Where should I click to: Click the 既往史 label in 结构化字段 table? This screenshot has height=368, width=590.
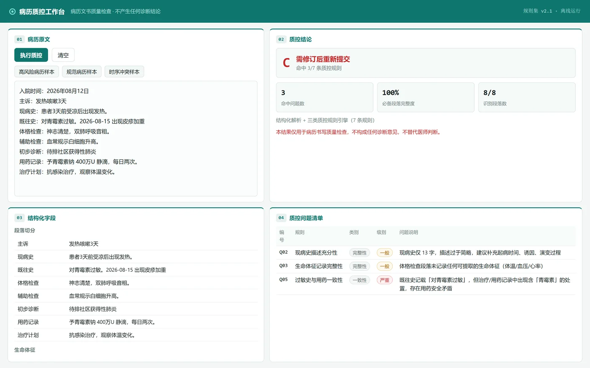26,270
